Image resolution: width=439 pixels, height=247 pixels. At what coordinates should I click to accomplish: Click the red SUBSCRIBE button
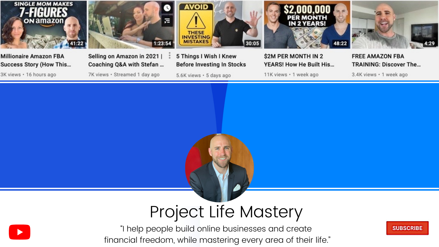[407, 228]
